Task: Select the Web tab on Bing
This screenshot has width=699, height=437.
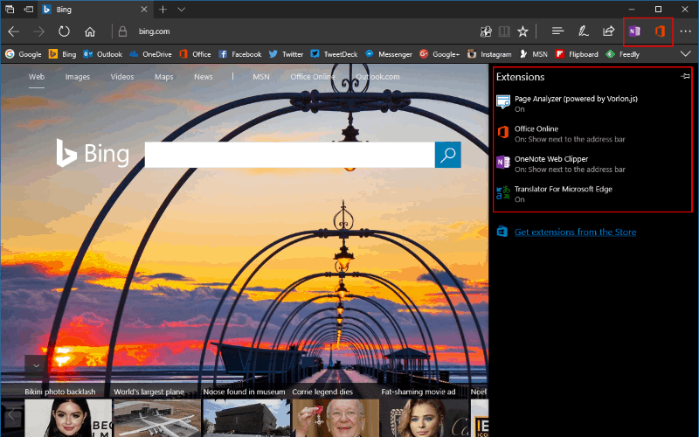Action: coord(37,77)
